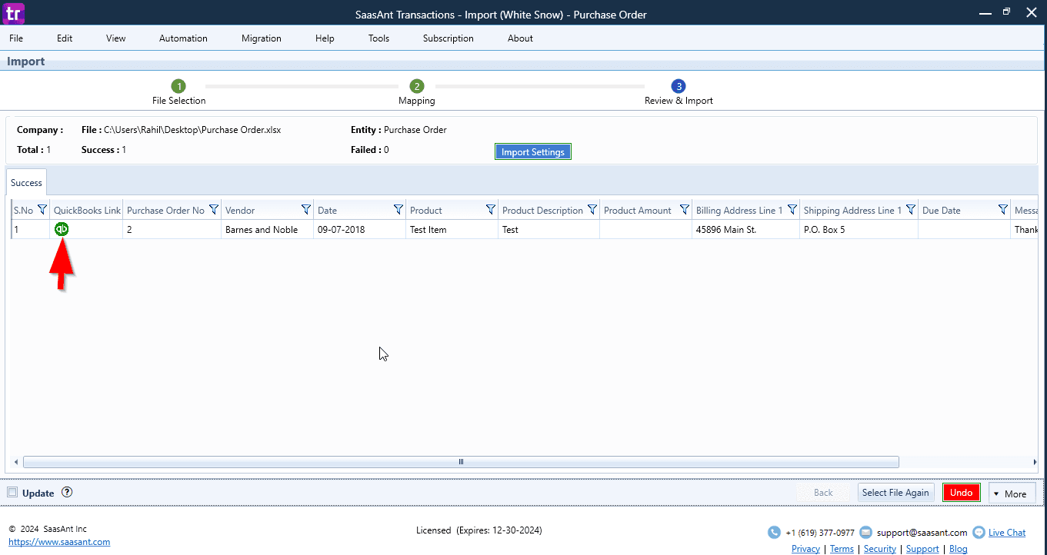Open the saasant.com website link

point(59,542)
